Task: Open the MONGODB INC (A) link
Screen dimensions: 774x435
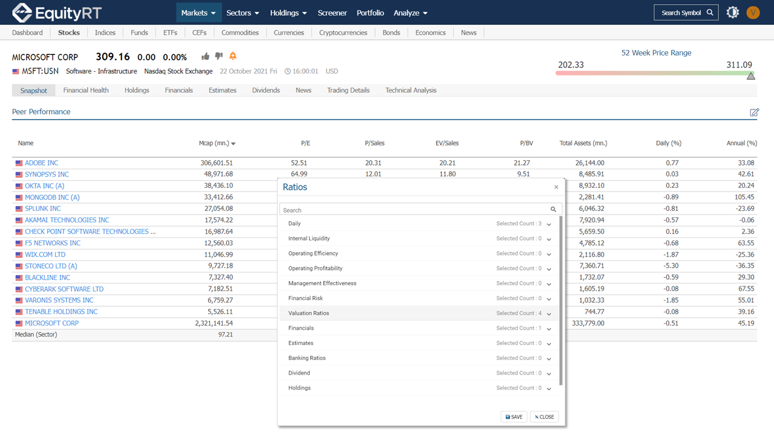Action: [x=52, y=198]
